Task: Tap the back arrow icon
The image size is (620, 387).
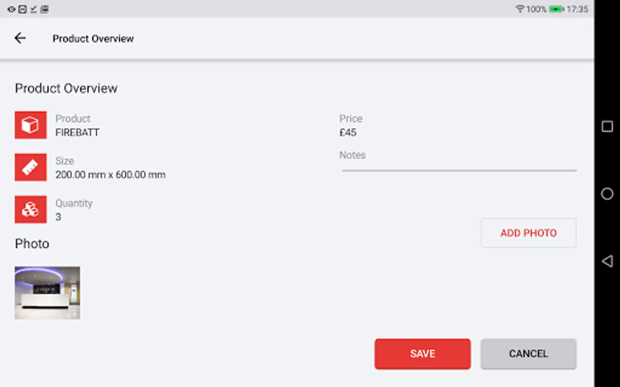Action: pos(20,38)
